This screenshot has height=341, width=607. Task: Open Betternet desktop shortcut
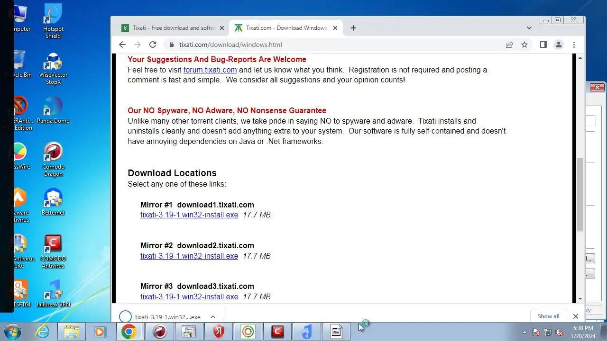click(53, 202)
